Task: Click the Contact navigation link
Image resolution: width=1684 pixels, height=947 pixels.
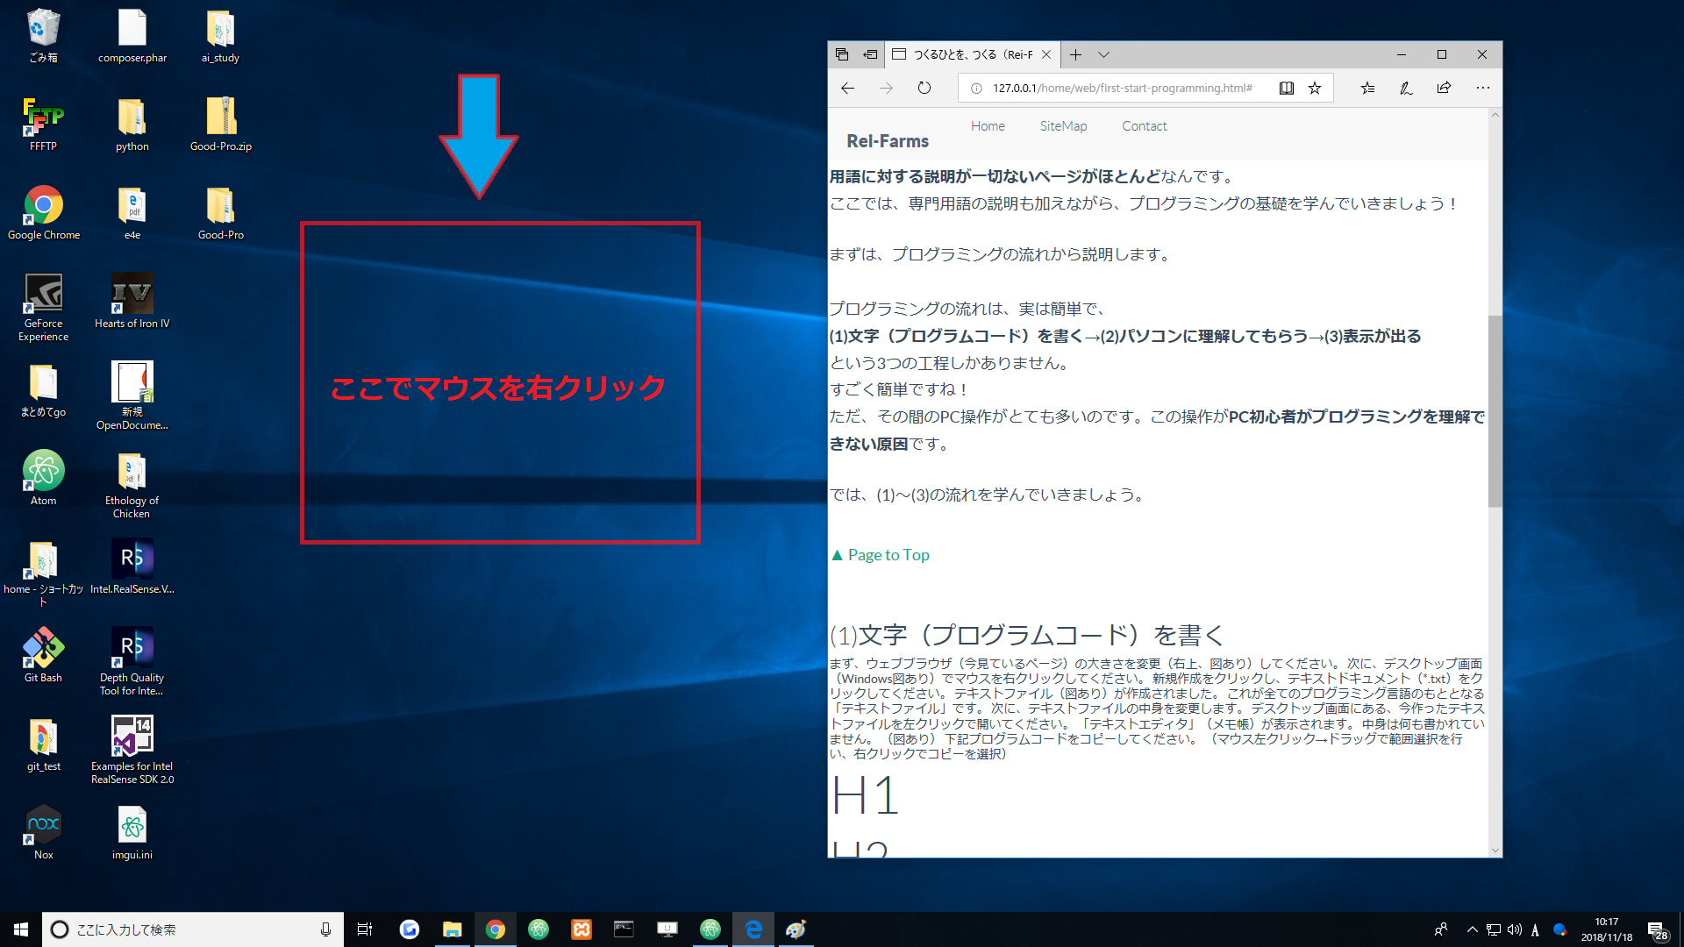Action: coord(1144,126)
